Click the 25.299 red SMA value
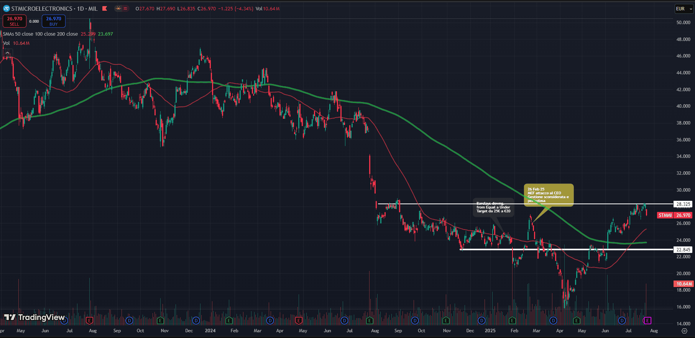 [x=88, y=34]
